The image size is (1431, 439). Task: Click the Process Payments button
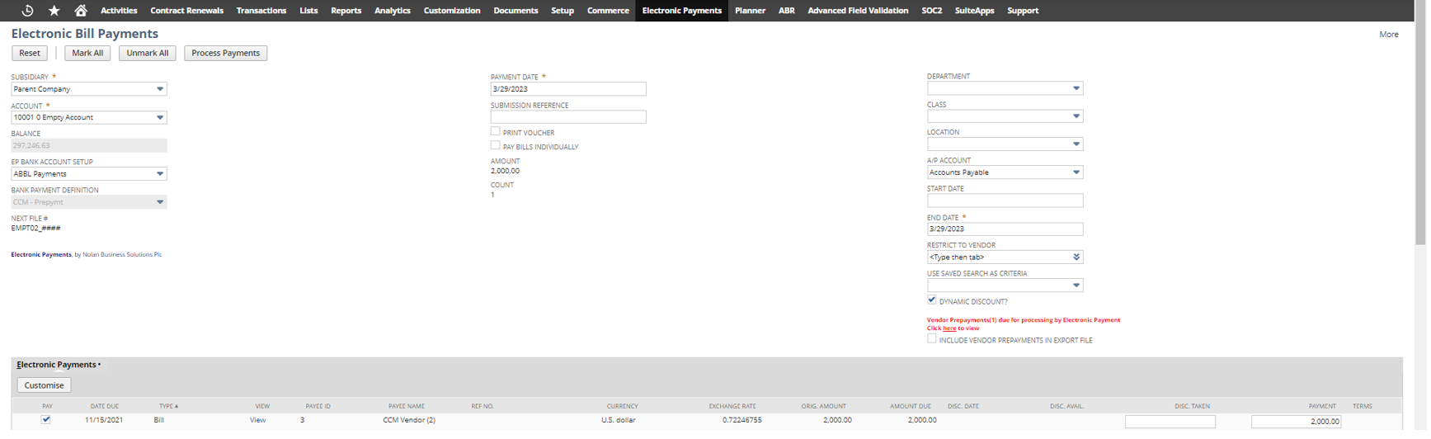pos(225,53)
